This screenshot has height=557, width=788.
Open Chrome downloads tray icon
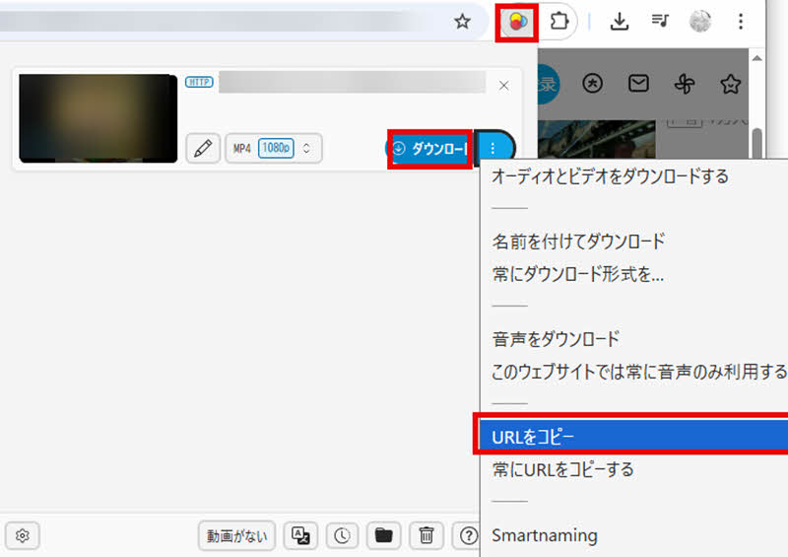[620, 22]
